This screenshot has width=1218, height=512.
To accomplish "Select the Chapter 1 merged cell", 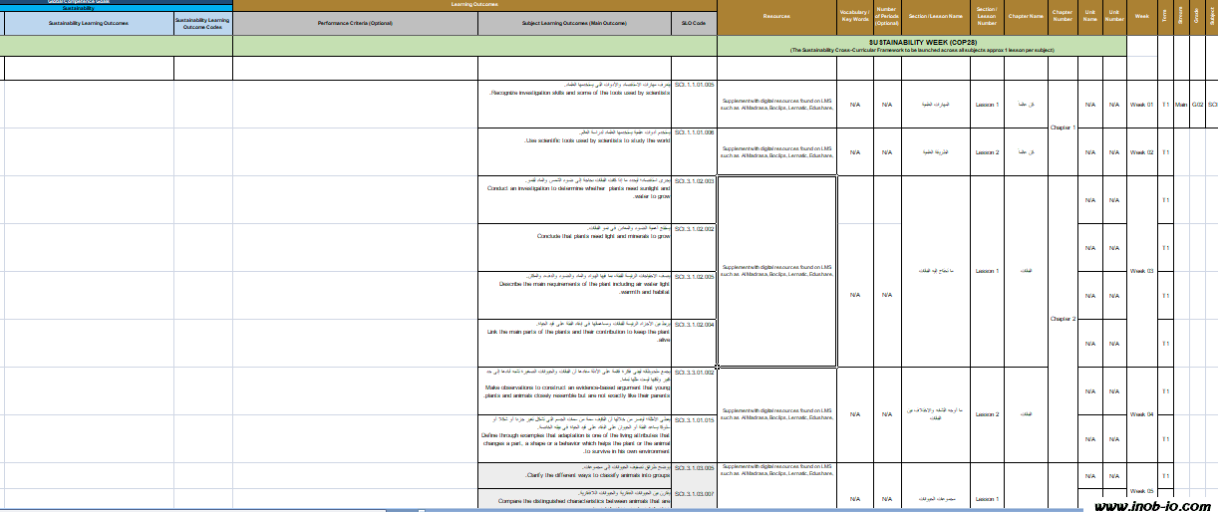I will coord(1063,128).
